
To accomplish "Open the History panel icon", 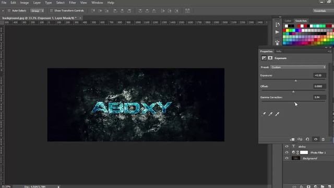I will click(x=277, y=25).
